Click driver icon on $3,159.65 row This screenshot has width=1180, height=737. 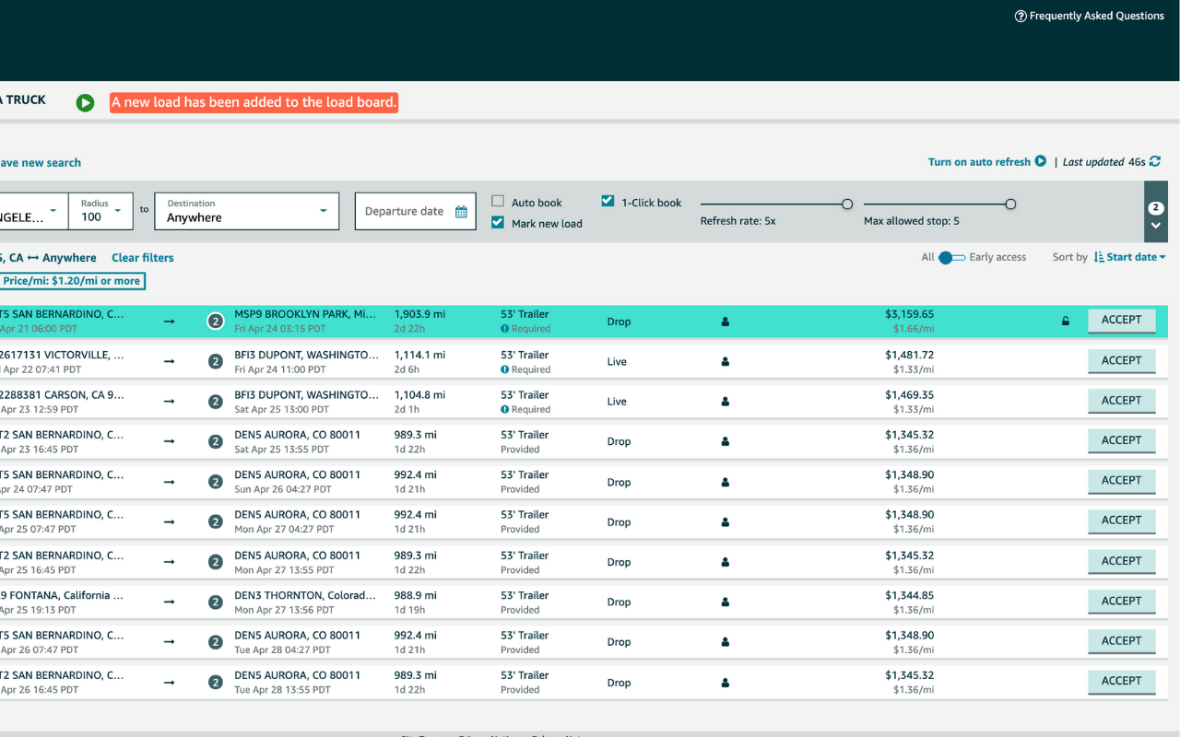[x=726, y=322]
